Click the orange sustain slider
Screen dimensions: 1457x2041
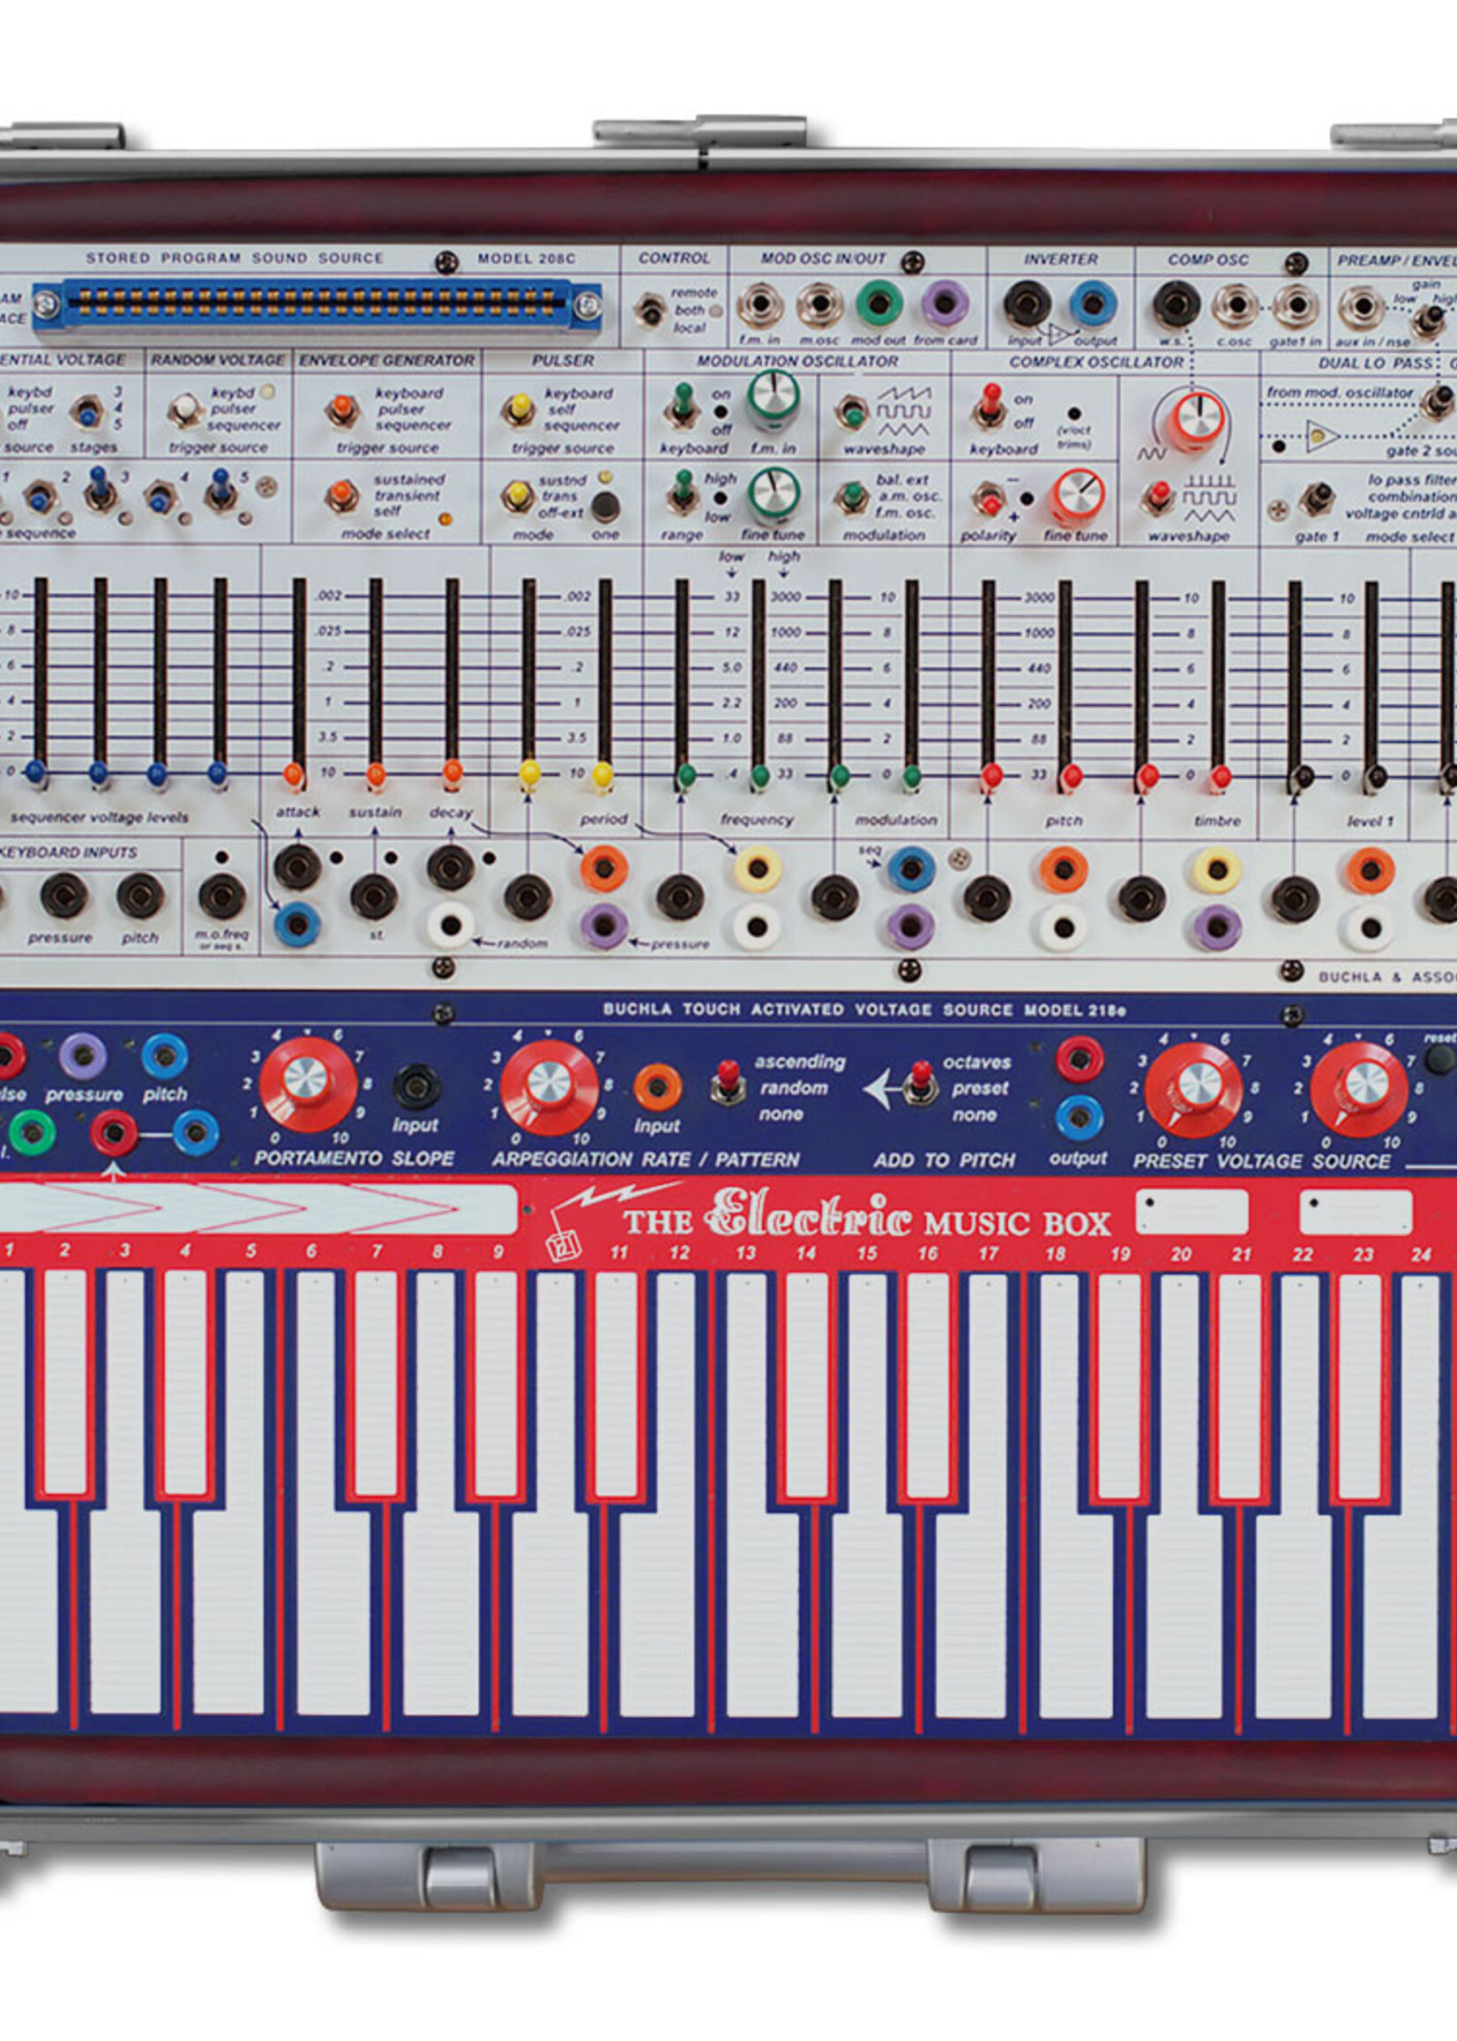376,774
